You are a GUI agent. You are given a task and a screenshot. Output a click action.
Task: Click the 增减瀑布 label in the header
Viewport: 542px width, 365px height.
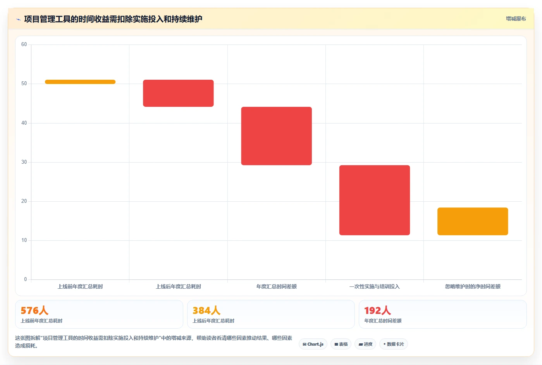[x=516, y=19]
